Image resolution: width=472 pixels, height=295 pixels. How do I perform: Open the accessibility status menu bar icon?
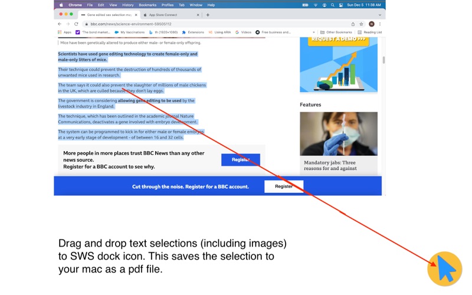324,5
